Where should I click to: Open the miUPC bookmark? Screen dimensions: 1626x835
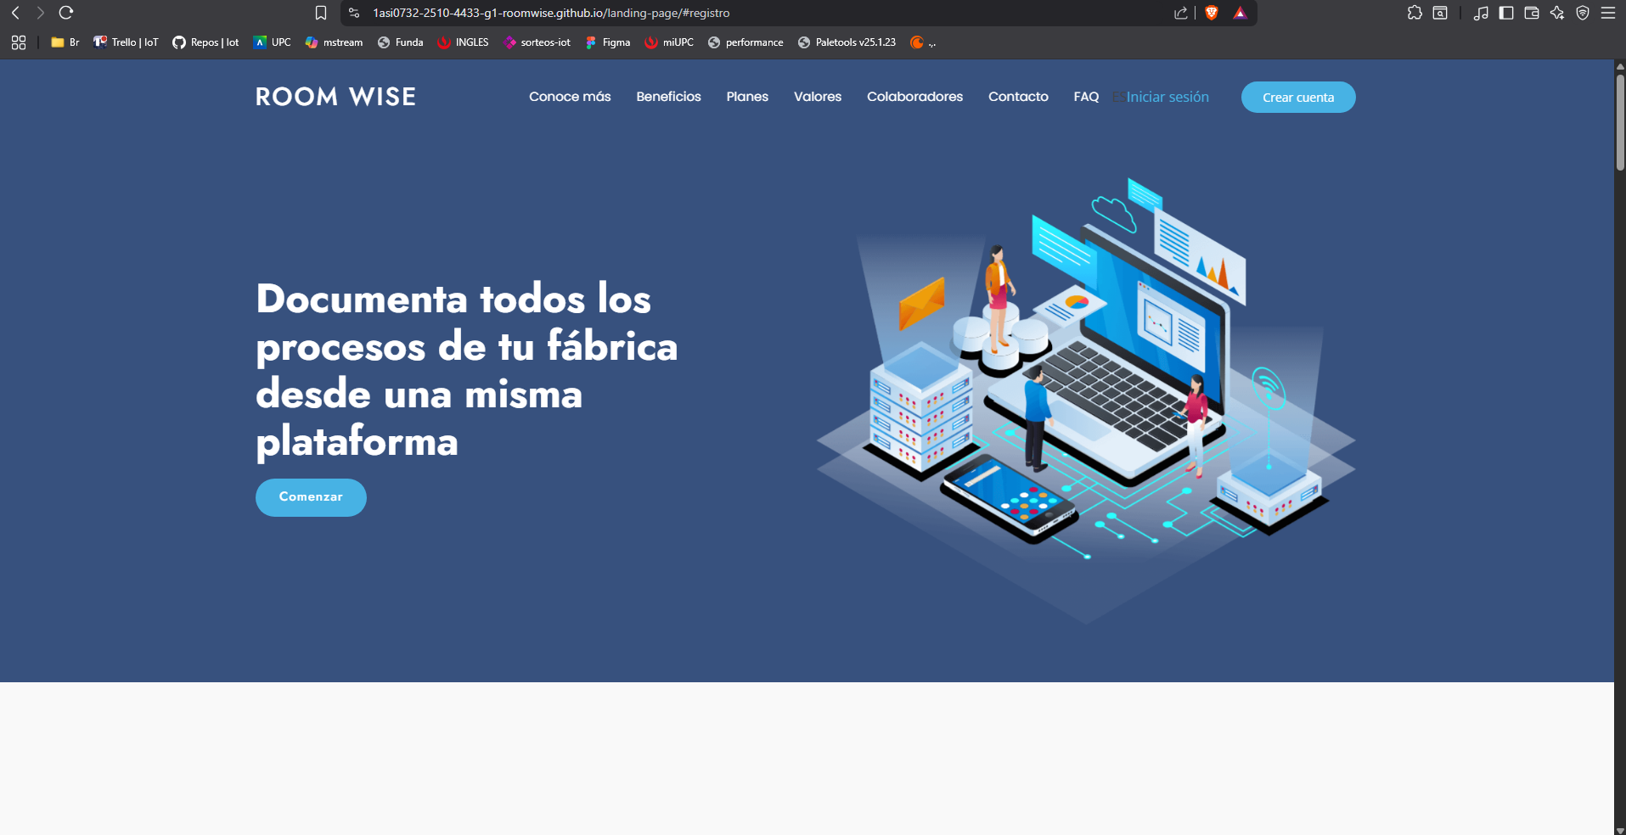[669, 42]
